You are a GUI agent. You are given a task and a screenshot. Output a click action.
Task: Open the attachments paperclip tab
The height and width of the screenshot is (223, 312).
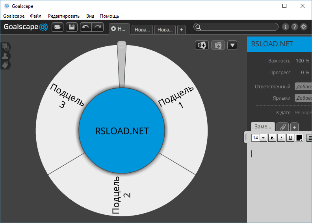coord(282,127)
